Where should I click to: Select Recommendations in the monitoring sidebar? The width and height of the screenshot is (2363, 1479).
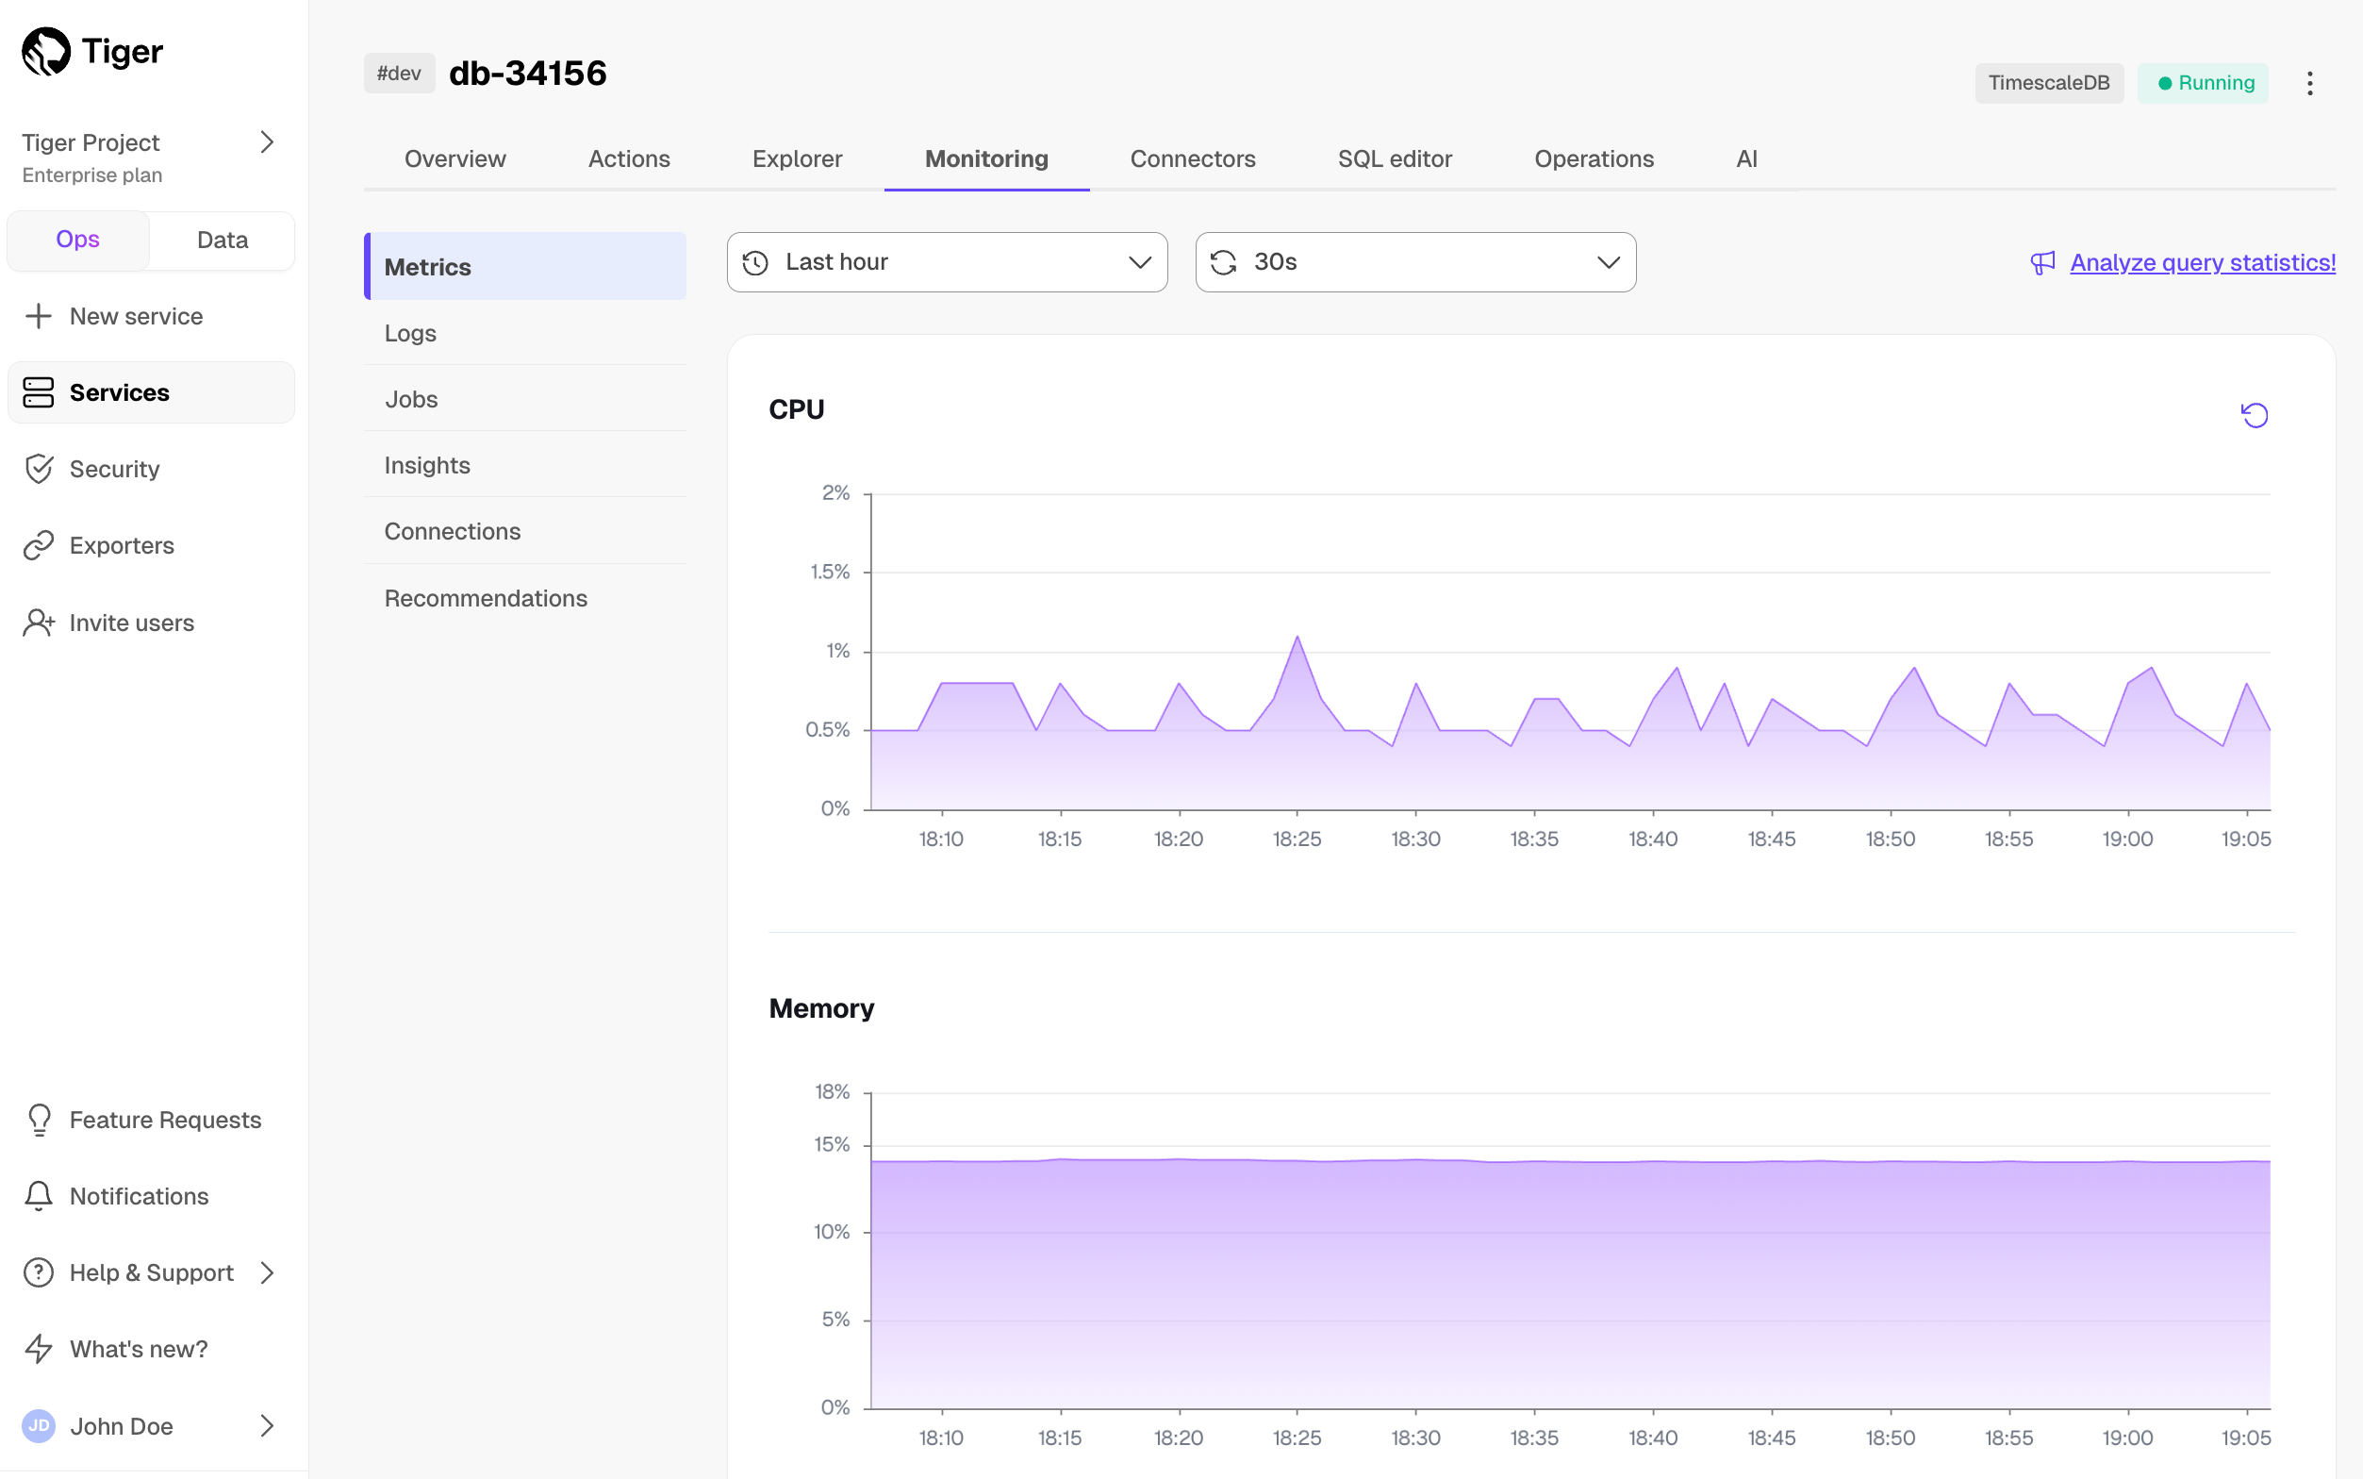(x=486, y=598)
